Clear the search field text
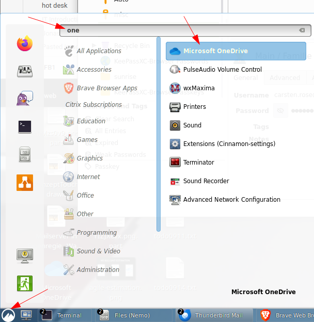This screenshot has height=322, width=314. pyautogui.click(x=302, y=30)
